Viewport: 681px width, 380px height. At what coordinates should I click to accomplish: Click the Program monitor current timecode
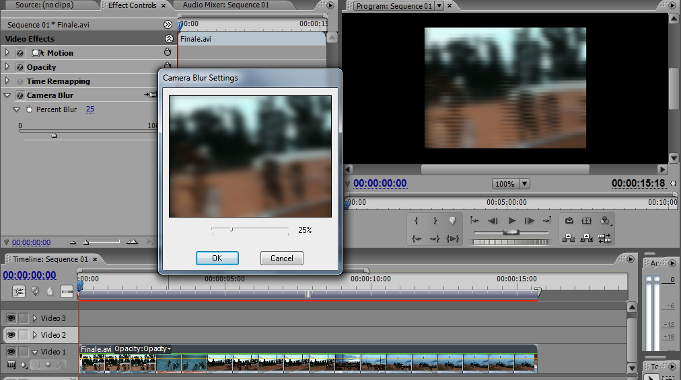(380, 183)
